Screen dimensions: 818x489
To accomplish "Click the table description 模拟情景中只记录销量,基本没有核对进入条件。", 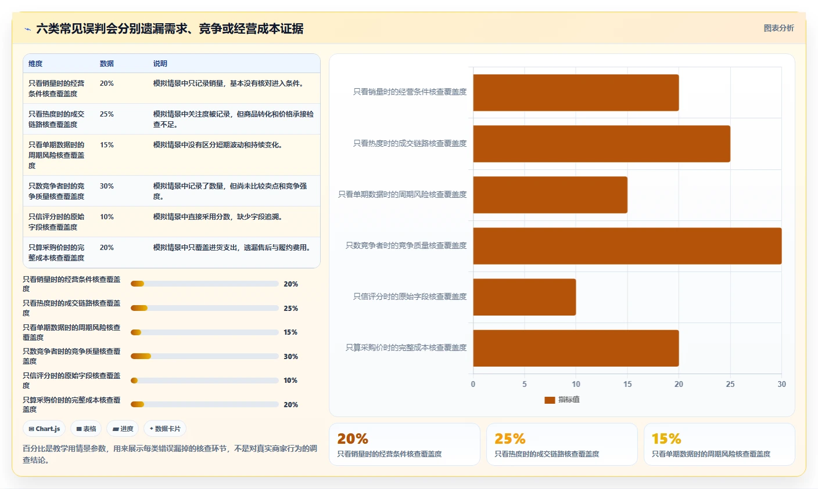I will click(x=229, y=84).
